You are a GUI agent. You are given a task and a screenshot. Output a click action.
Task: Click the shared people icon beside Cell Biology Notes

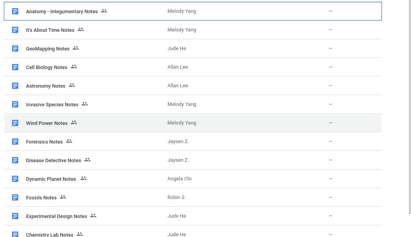74,67
